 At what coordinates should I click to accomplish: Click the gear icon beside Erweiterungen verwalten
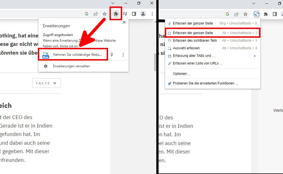[x=45, y=67]
